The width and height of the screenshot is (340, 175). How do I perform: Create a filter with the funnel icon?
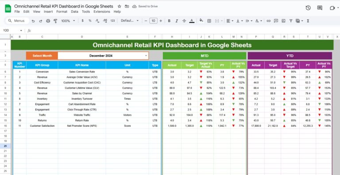(291, 21)
